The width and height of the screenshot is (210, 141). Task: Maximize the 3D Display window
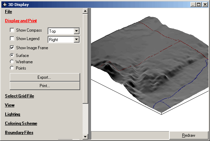click(x=198, y=5)
